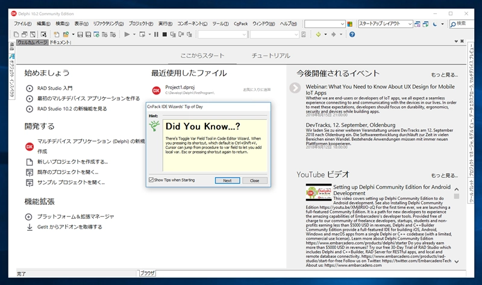Click the YouTube list scroll down arrow
Screen dimensions: 482x285
pos(457,262)
